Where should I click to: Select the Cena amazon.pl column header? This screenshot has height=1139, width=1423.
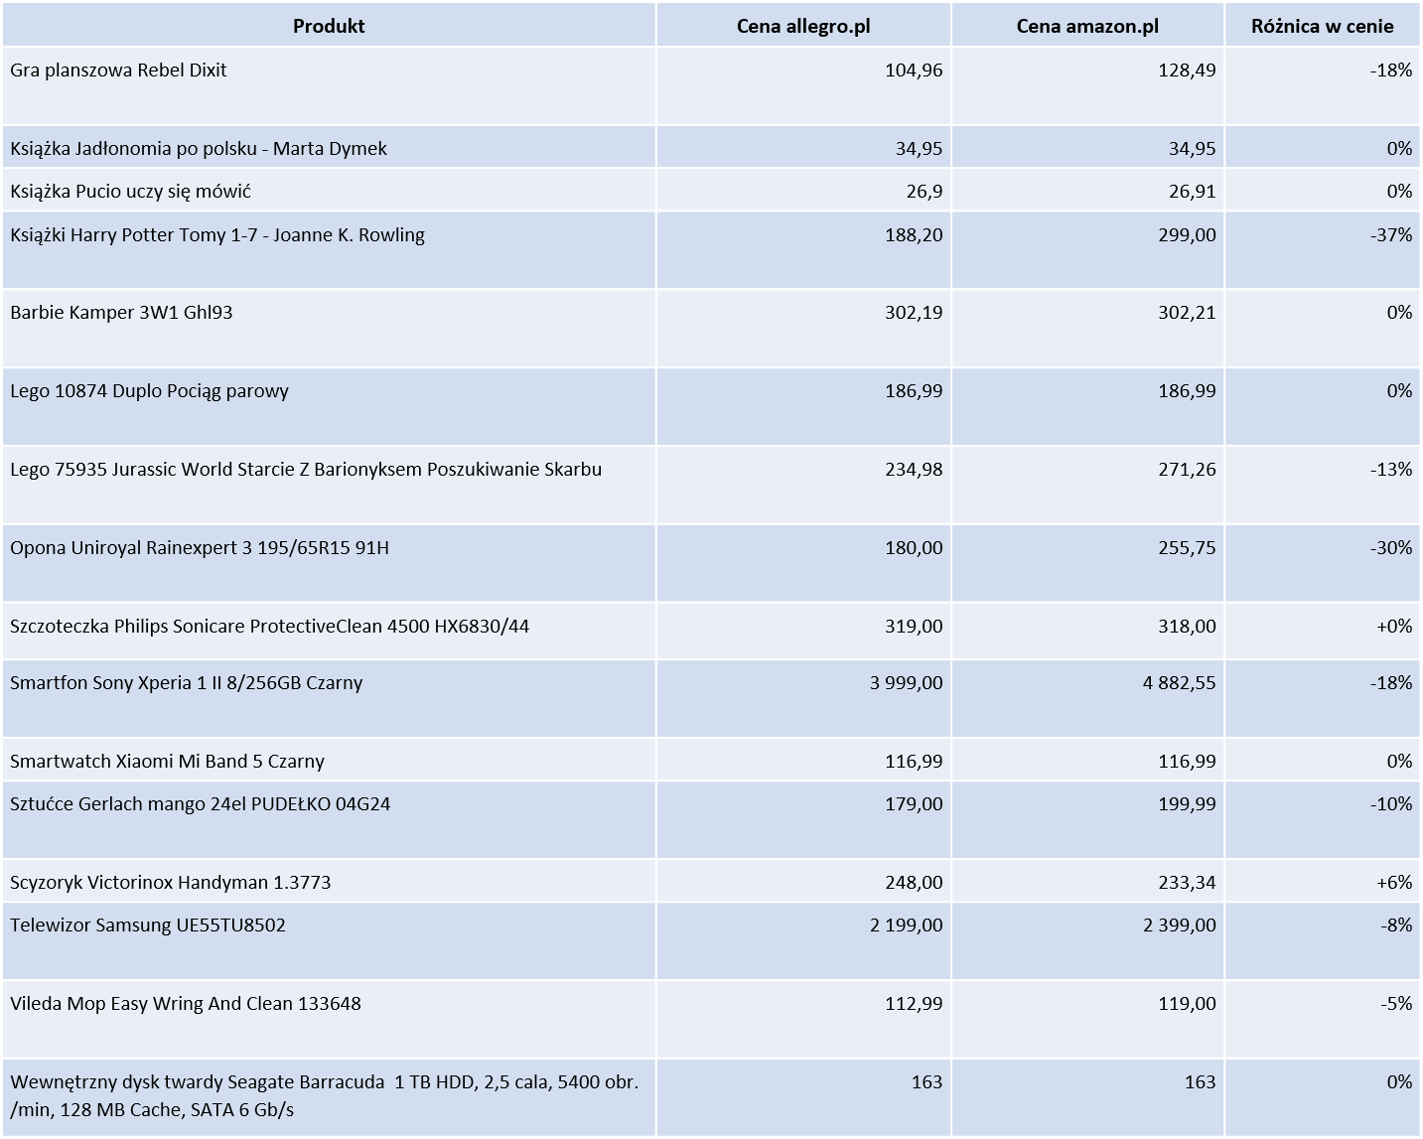tap(1087, 26)
